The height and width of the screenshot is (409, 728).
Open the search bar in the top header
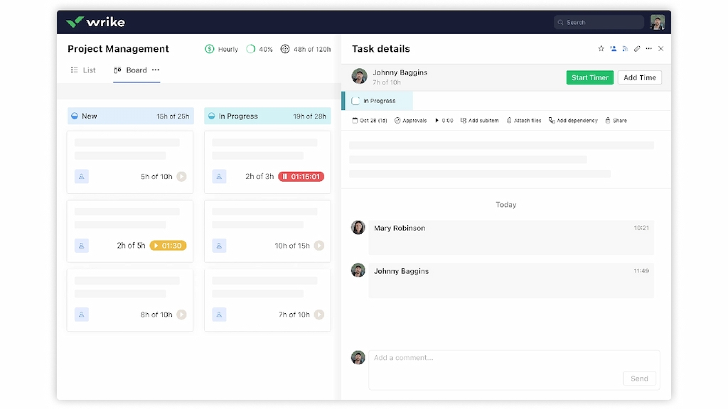click(598, 22)
